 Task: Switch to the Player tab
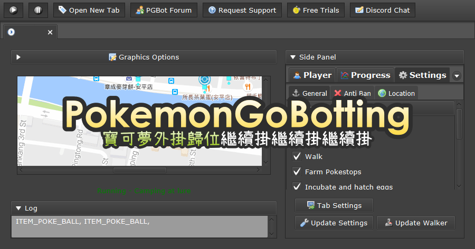(x=312, y=75)
